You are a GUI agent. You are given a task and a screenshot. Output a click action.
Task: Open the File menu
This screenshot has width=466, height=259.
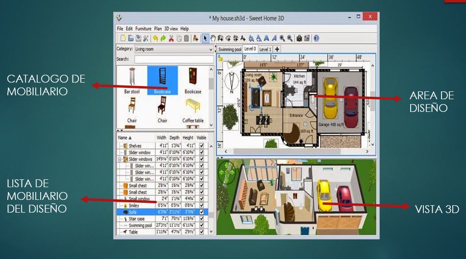120,29
